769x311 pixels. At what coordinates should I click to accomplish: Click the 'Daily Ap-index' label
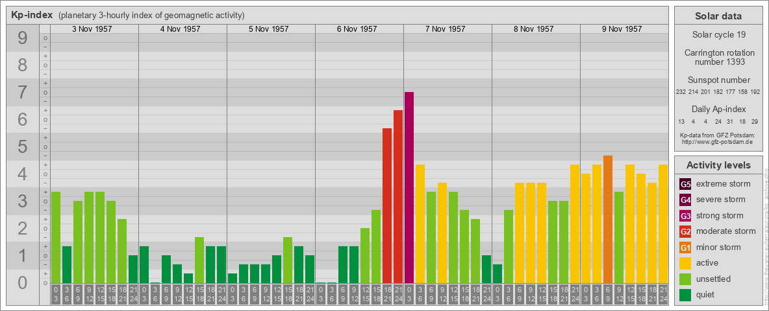coord(718,109)
